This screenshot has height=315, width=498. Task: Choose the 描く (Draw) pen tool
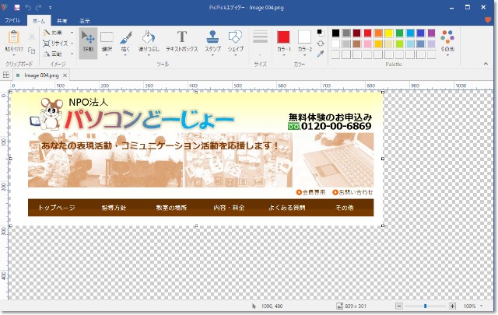(126, 41)
